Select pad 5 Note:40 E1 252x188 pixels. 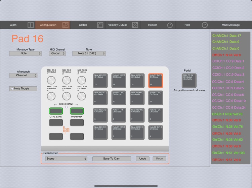(x=100, y=115)
